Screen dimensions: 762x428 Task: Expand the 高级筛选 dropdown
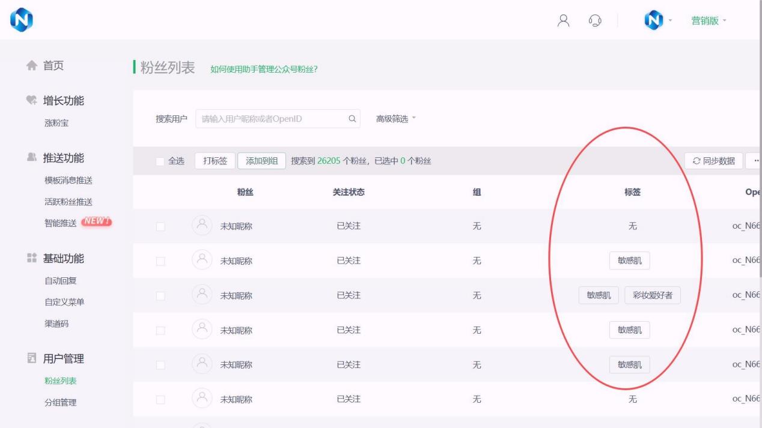396,119
